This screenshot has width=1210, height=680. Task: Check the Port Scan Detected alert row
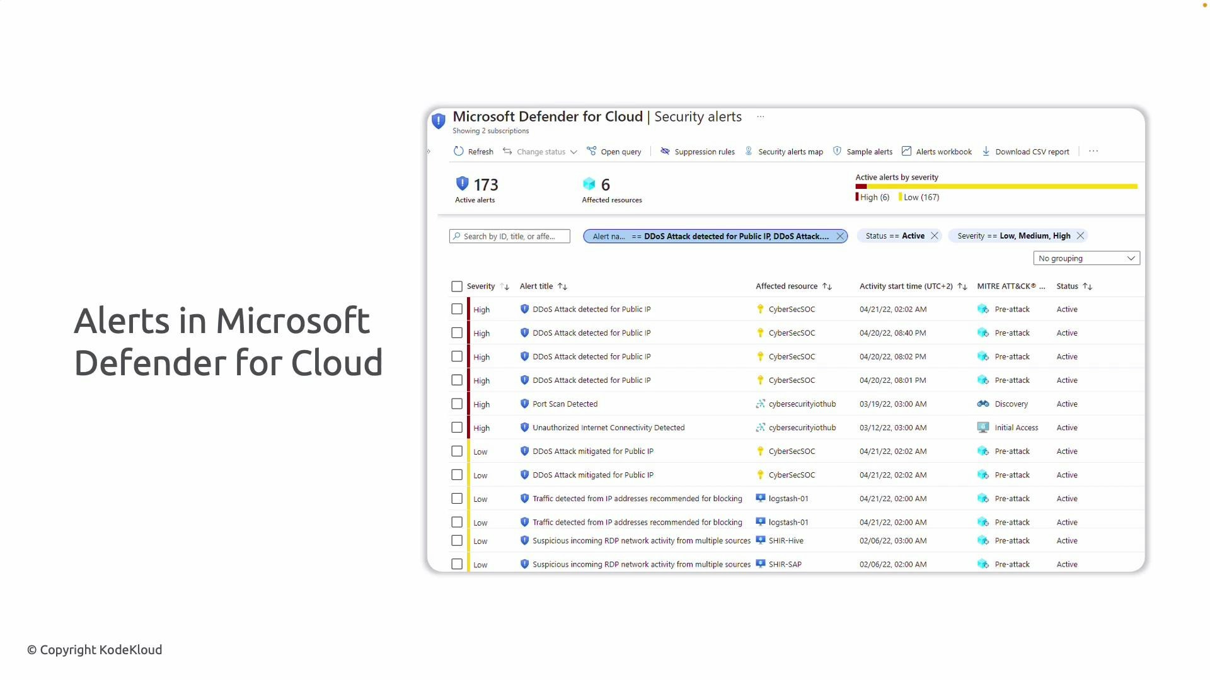[x=456, y=404]
